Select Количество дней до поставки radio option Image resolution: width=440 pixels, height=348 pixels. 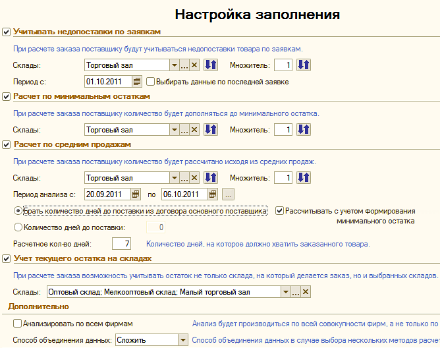[x=18, y=227]
